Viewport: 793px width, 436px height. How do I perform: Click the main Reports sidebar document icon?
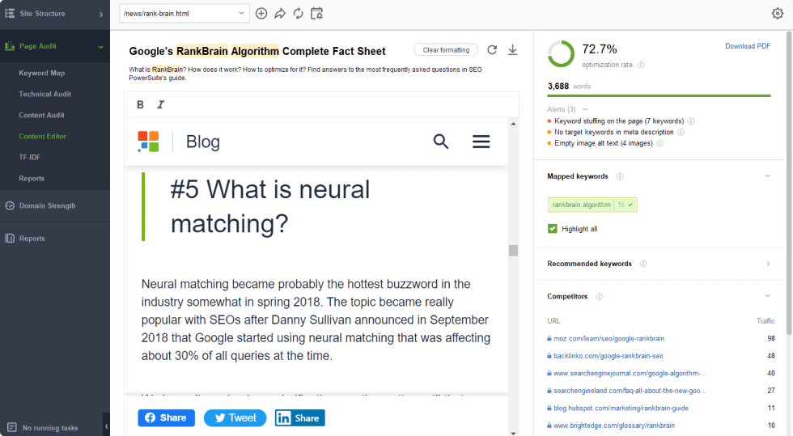click(x=10, y=239)
